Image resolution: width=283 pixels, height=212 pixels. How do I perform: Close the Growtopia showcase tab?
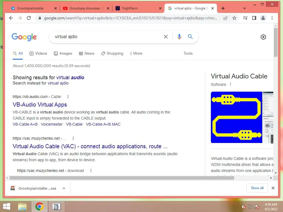coord(108,8)
